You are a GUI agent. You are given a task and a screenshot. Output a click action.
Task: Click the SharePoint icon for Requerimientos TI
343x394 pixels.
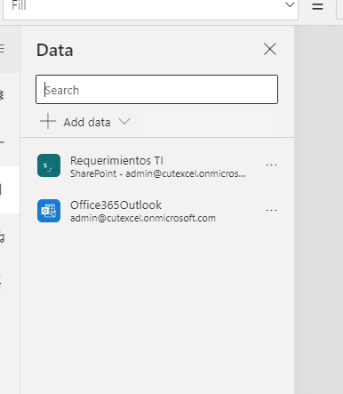[49, 165]
